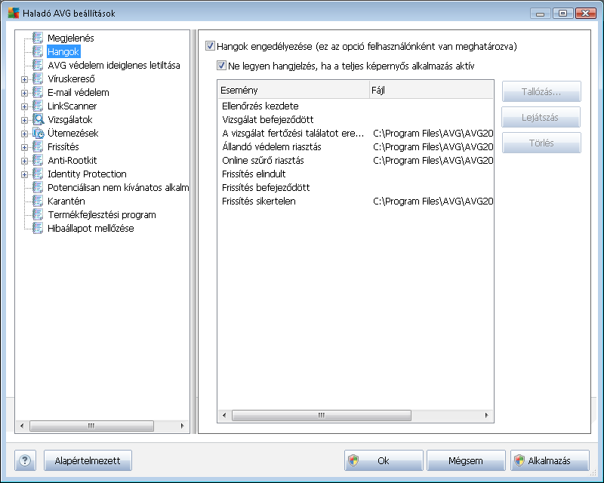This screenshot has height=483, width=604.
Task: Click the Vizsgálatok magnifier icon
Action: (39, 119)
